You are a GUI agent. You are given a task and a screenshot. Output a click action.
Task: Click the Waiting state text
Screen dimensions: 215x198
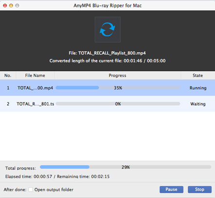(x=198, y=104)
